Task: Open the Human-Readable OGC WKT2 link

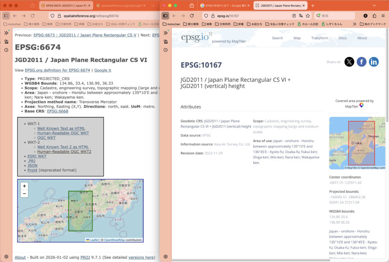Action: pyautogui.click(x=64, y=152)
